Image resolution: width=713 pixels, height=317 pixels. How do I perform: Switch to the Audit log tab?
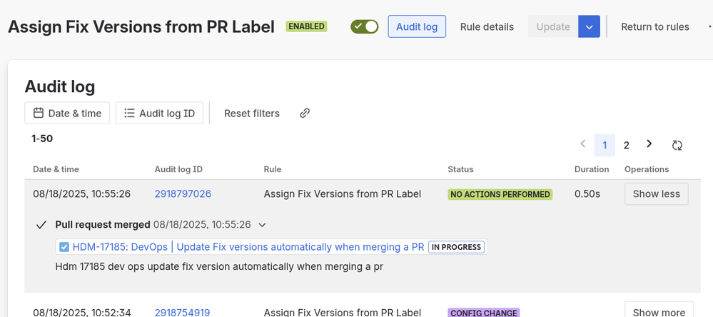[417, 27]
